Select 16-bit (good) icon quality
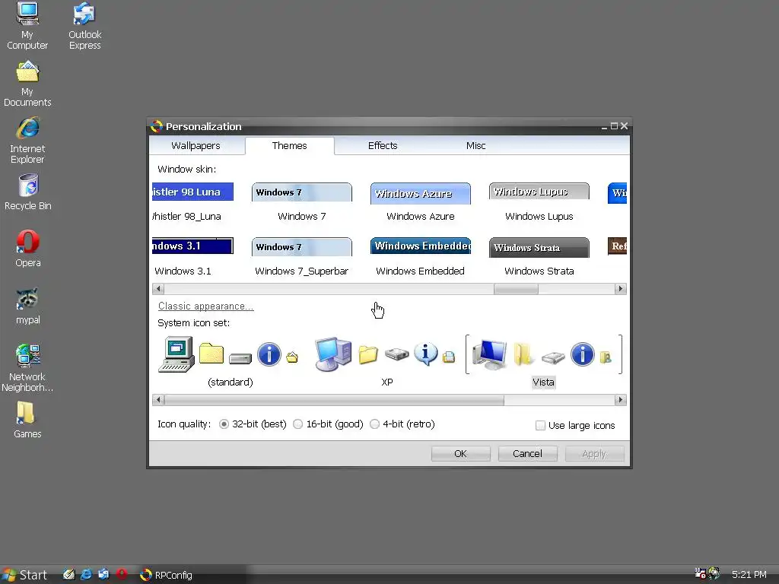This screenshot has height=584, width=779. (297, 424)
